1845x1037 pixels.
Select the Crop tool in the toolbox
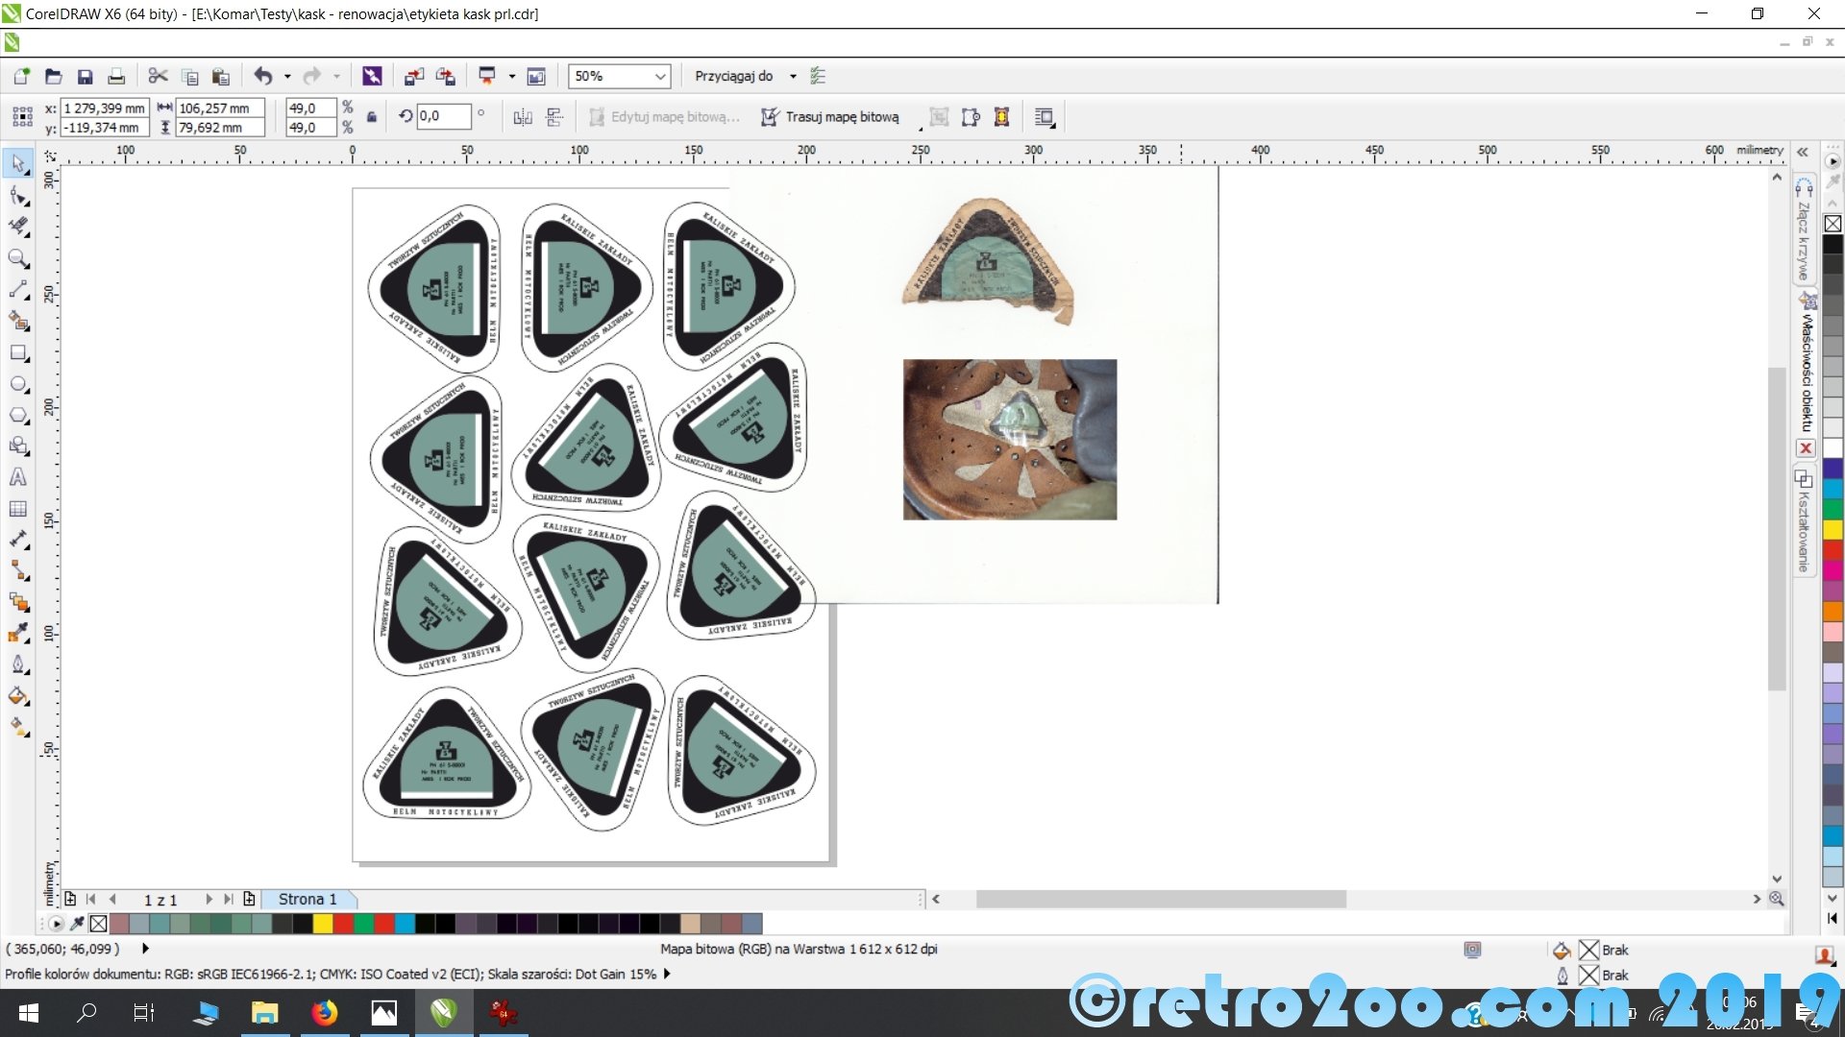18,227
